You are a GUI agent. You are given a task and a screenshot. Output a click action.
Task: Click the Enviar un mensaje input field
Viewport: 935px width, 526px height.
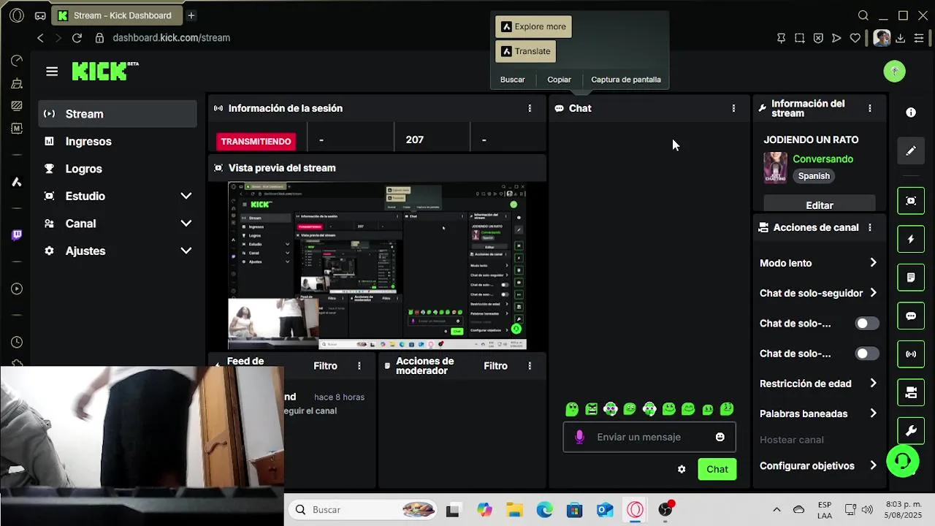[x=649, y=437]
